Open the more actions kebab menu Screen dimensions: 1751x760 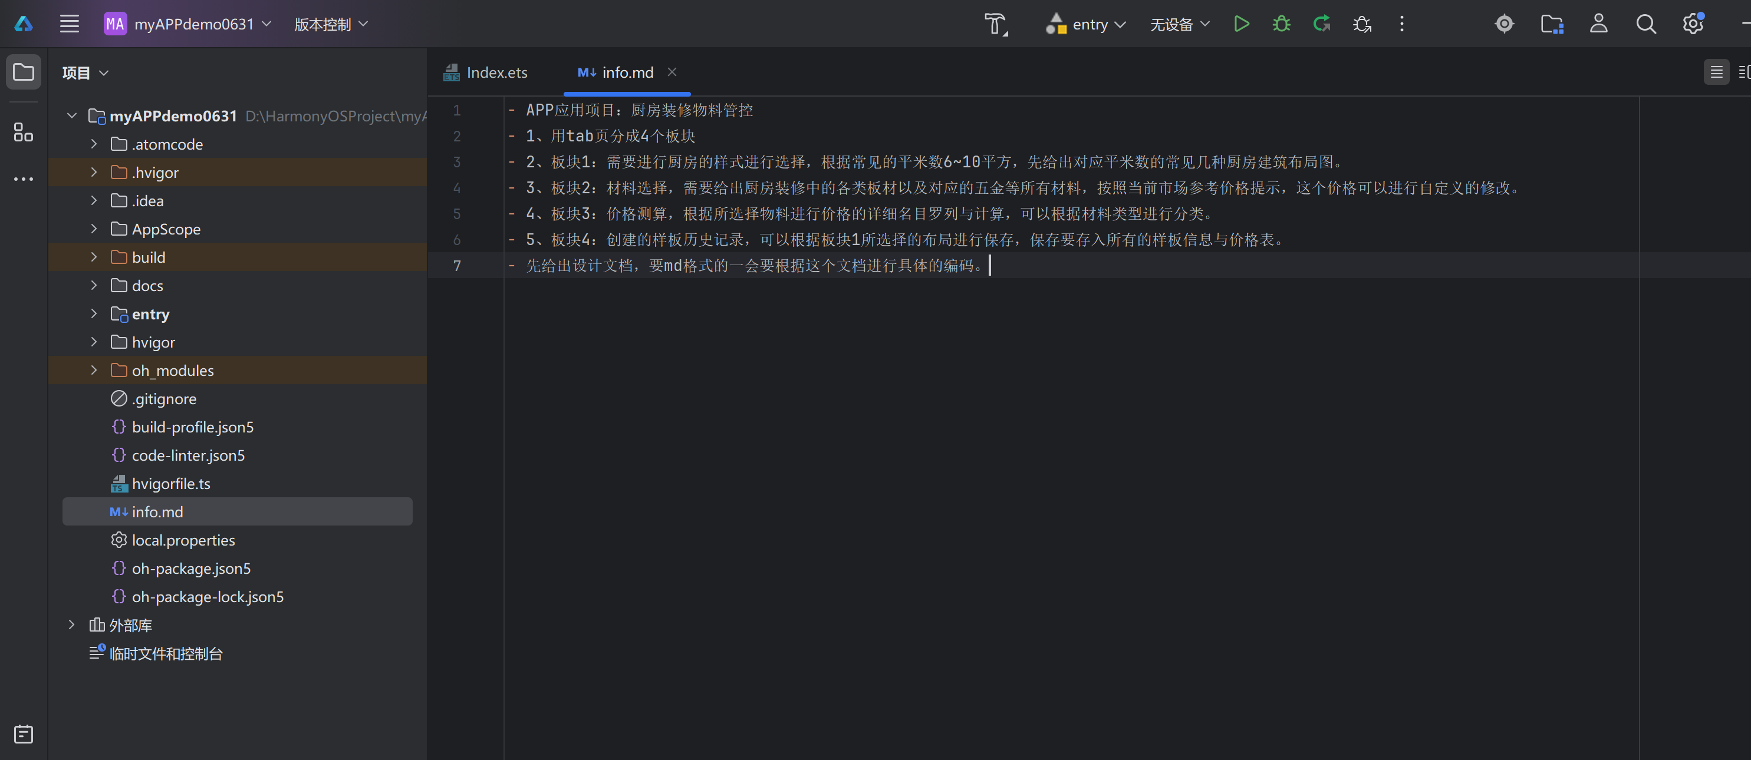[x=1401, y=25]
